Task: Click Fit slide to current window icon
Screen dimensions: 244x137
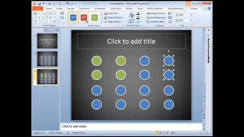Action: pyautogui.click(x=206, y=133)
